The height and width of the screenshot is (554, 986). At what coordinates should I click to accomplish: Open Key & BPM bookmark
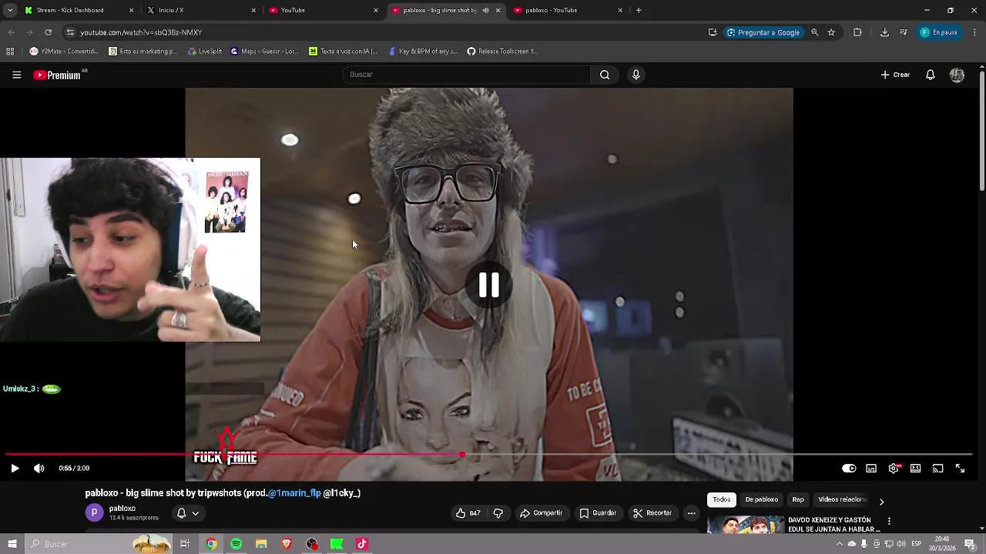click(x=424, y=52)
